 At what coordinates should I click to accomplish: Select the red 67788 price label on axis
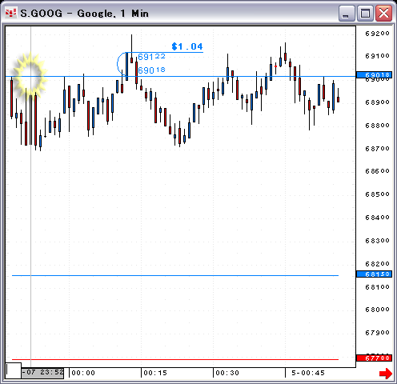(x=374, y=358)
